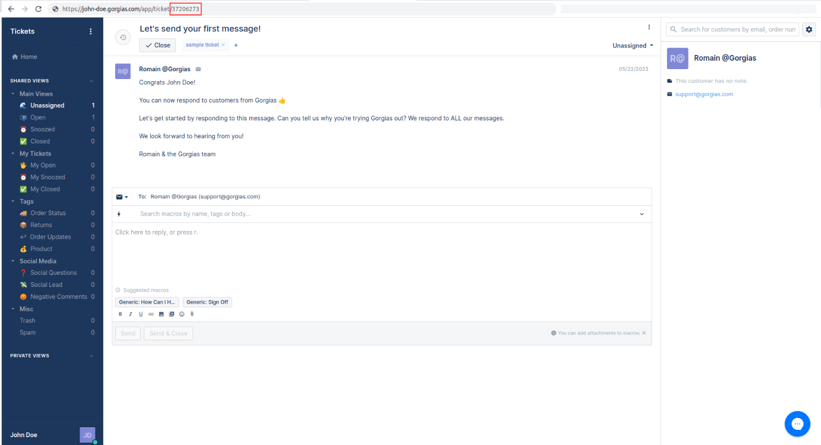Reload the page in browser

tap(38, 9)
